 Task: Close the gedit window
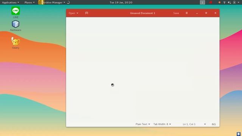tap(216, 13)
